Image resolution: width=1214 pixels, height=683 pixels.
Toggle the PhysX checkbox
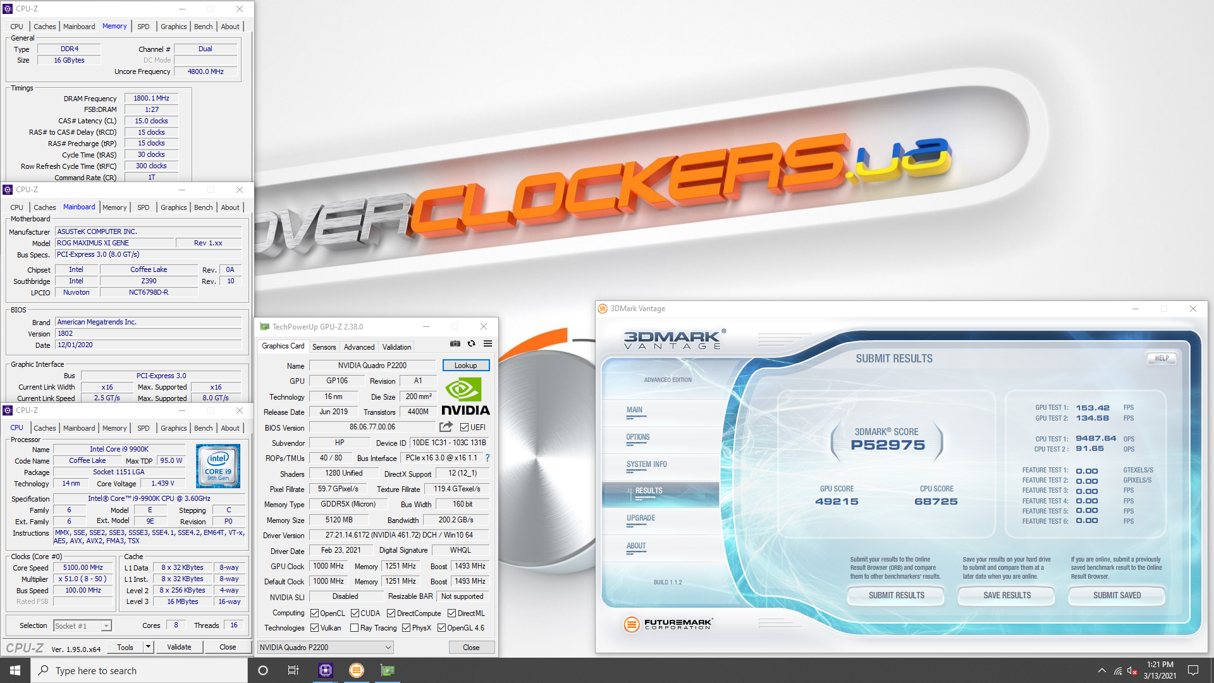click(406, 628)
